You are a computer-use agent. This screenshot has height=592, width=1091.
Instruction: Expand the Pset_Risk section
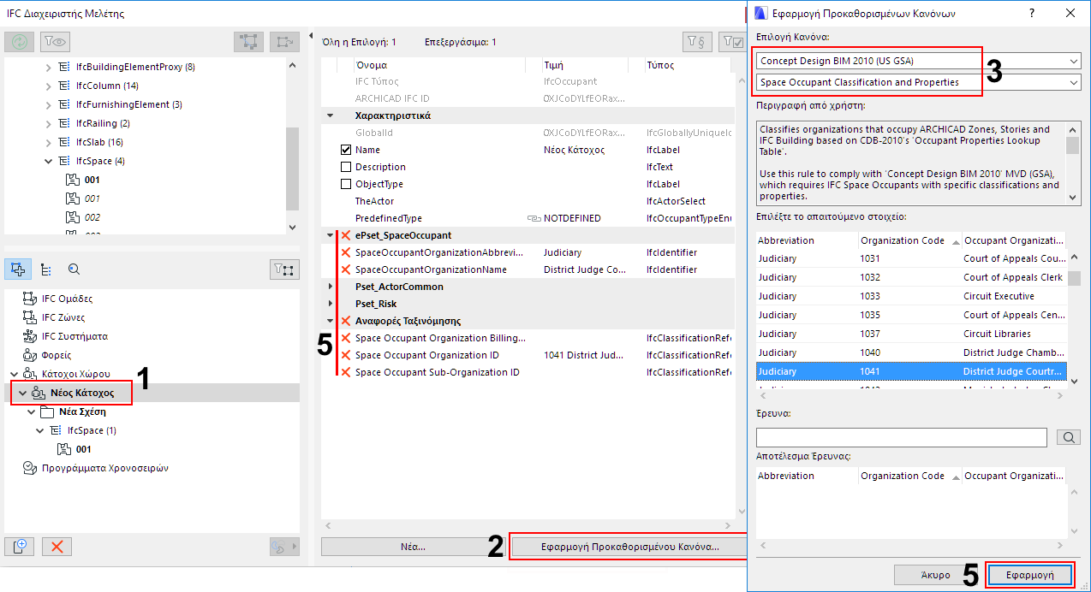tap(331, 304)
